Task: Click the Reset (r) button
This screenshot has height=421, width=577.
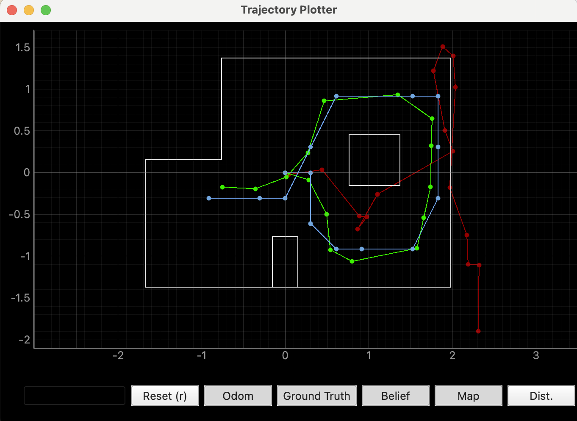Action: point(165,396)
